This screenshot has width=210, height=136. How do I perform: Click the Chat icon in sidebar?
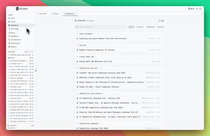(9, 18)
